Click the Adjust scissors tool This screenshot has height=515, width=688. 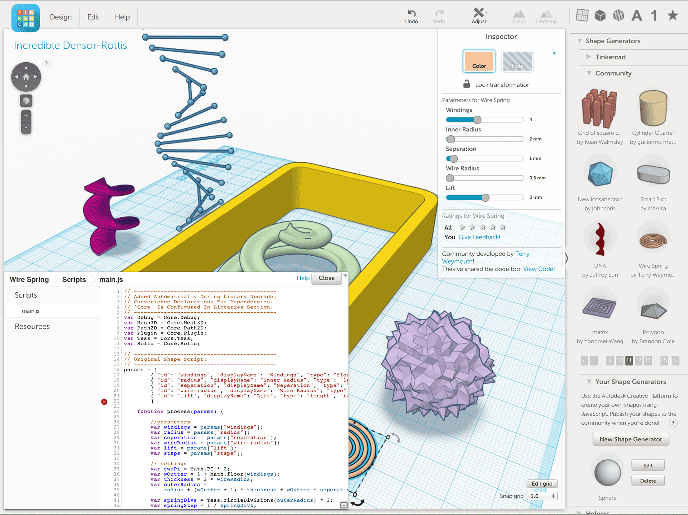click(x=479, y=16)
